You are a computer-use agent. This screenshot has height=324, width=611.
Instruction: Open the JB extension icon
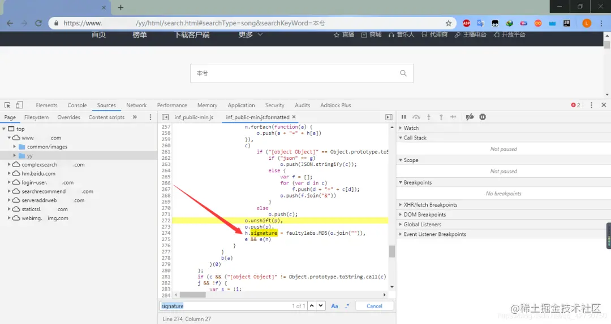pos(566,23)
